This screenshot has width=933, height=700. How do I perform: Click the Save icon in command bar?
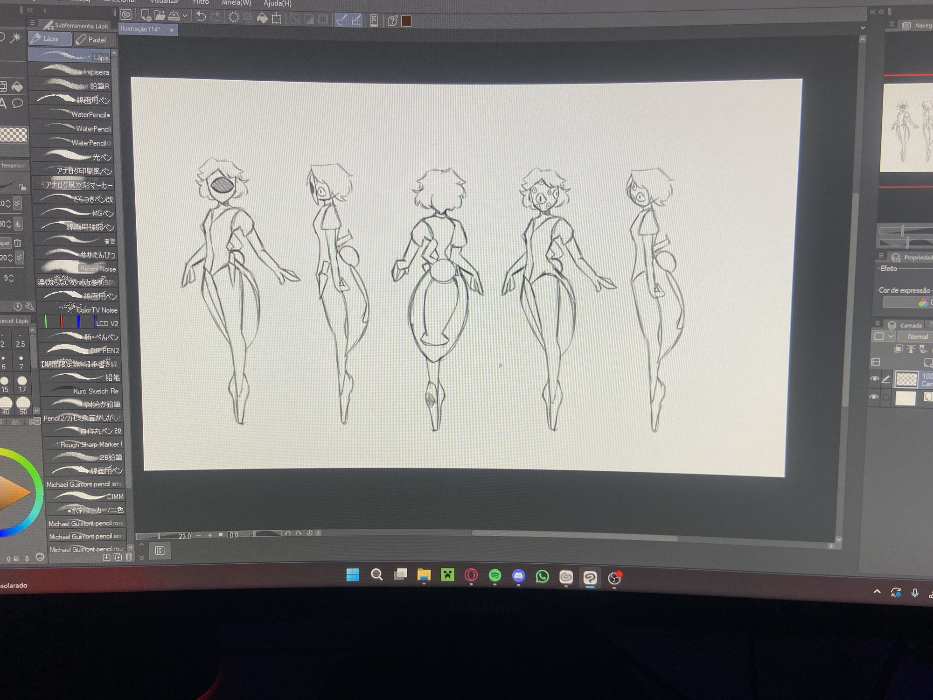point(174,16)
